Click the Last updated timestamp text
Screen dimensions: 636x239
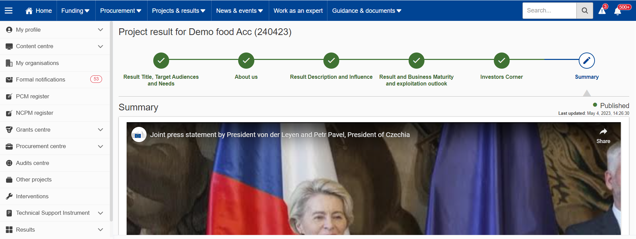(x=594, y=113)
